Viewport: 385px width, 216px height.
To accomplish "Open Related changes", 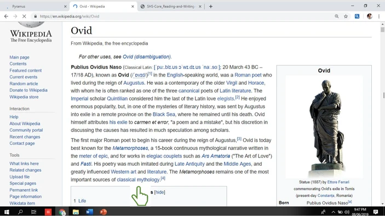I will pyautogui.click(x=25, y=170).
